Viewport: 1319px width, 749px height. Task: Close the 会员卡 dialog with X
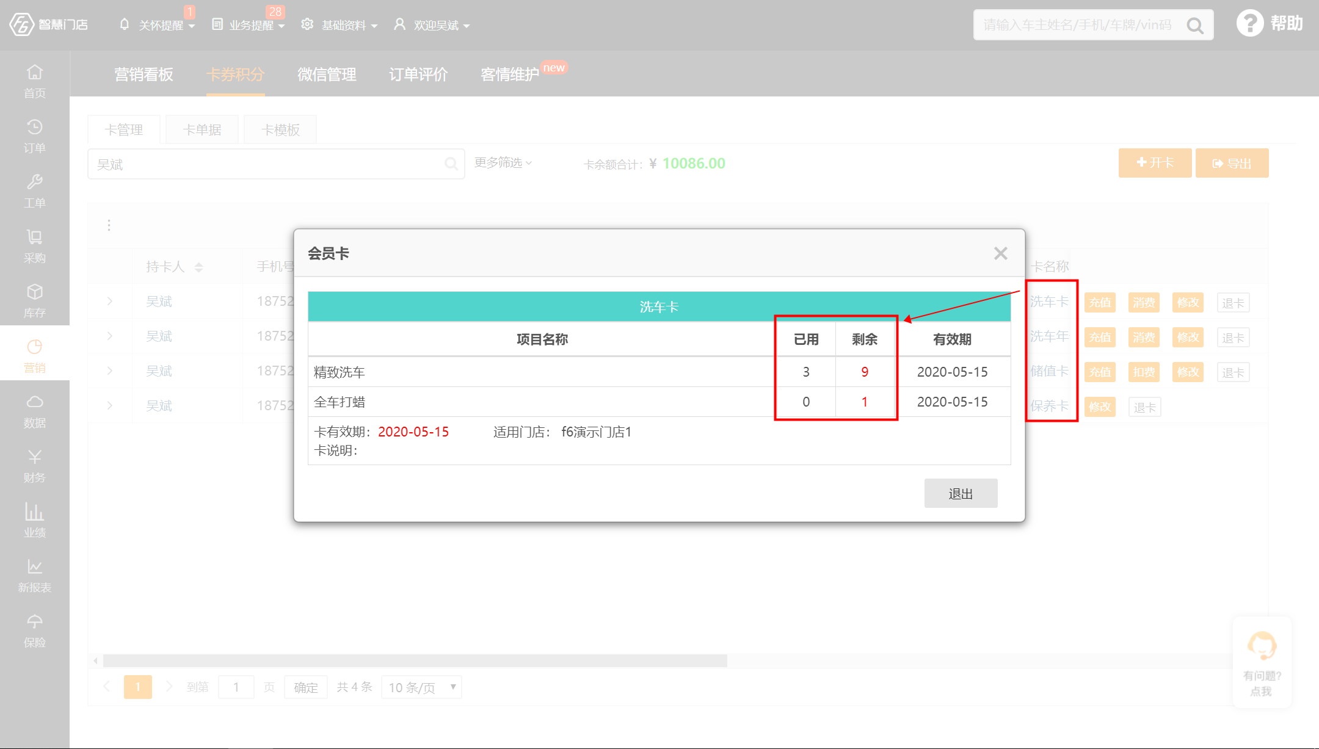pyautogui.click(x=1000, y=253)
